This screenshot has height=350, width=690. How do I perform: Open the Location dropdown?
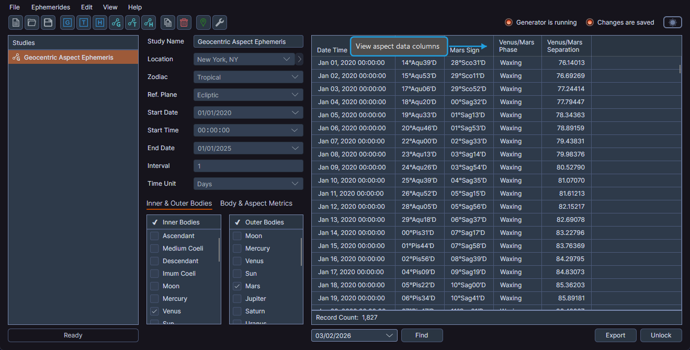pyautogui.click(x=244, y=59)
